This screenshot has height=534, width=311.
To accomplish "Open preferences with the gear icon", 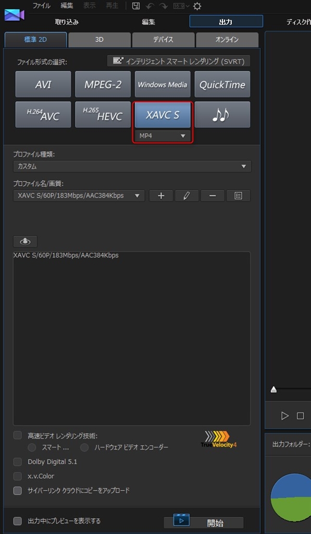I will pyautogui.click(x=197, y=6).
